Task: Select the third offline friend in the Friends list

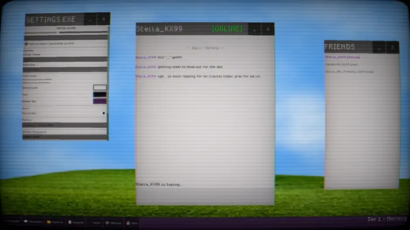Action: click(349, 71)
